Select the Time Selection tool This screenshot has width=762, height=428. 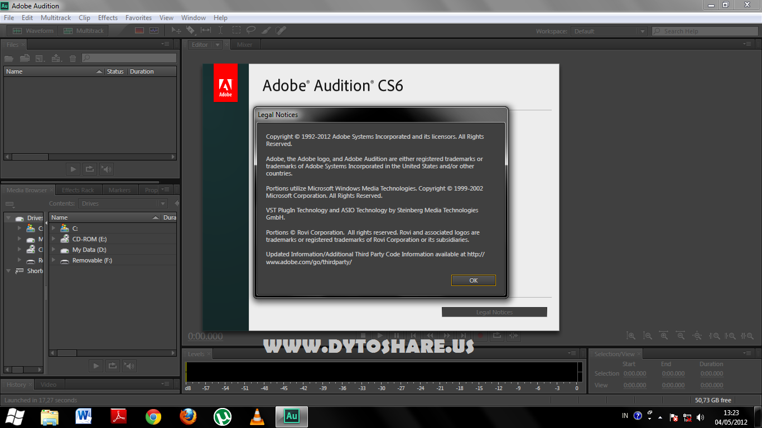point(221,31)
